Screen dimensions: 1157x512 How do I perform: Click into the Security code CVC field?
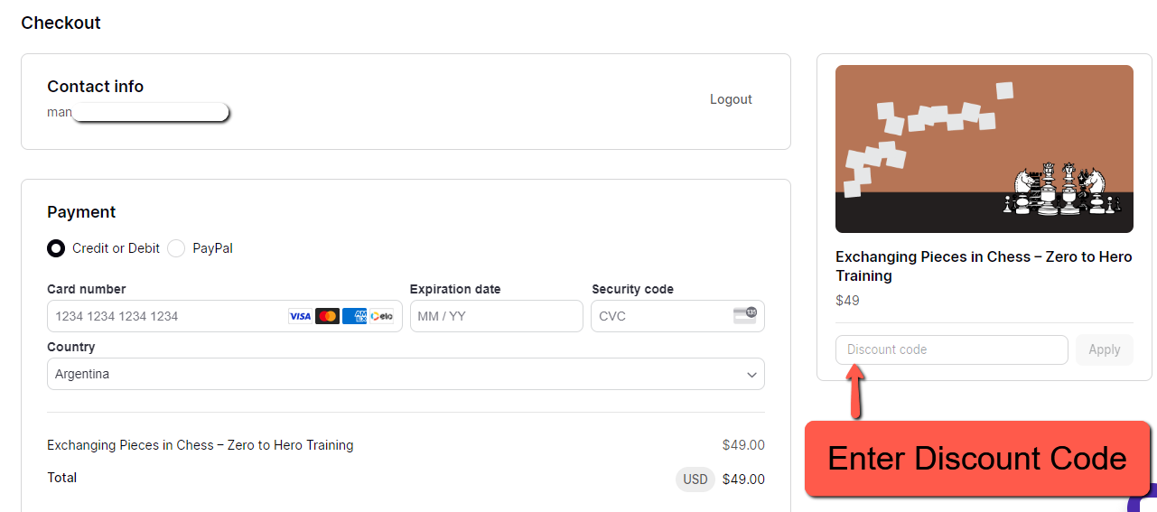tap(661, 316)
